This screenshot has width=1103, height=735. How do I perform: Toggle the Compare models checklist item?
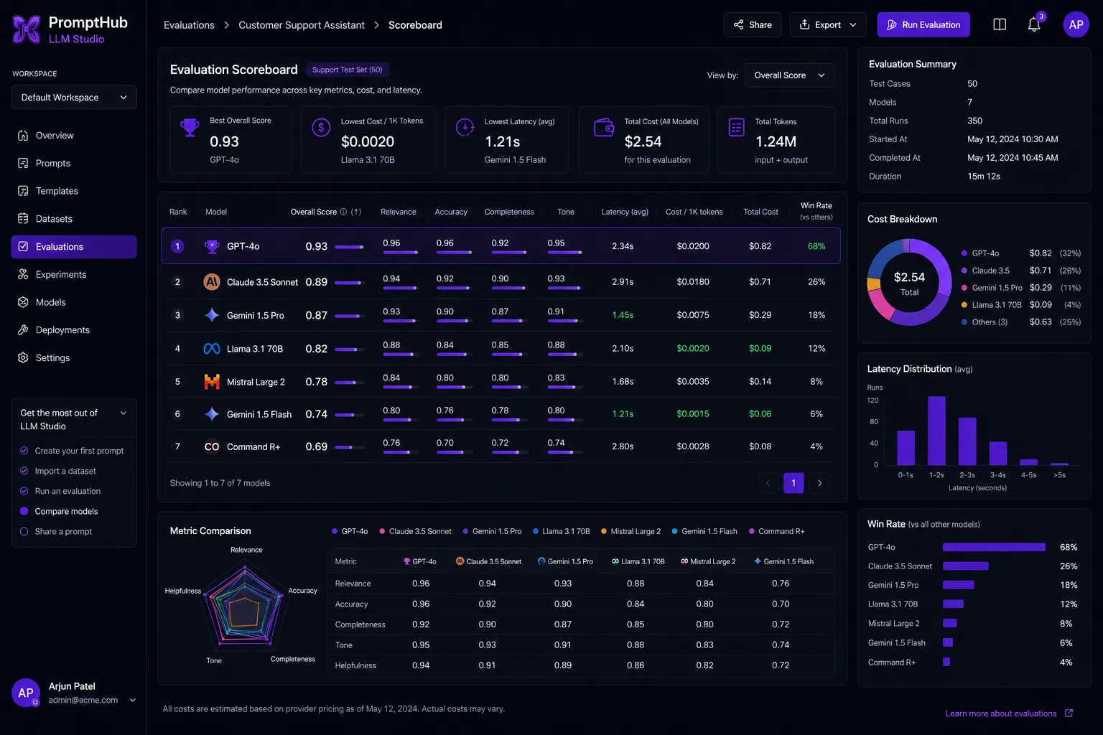point(66,511)
